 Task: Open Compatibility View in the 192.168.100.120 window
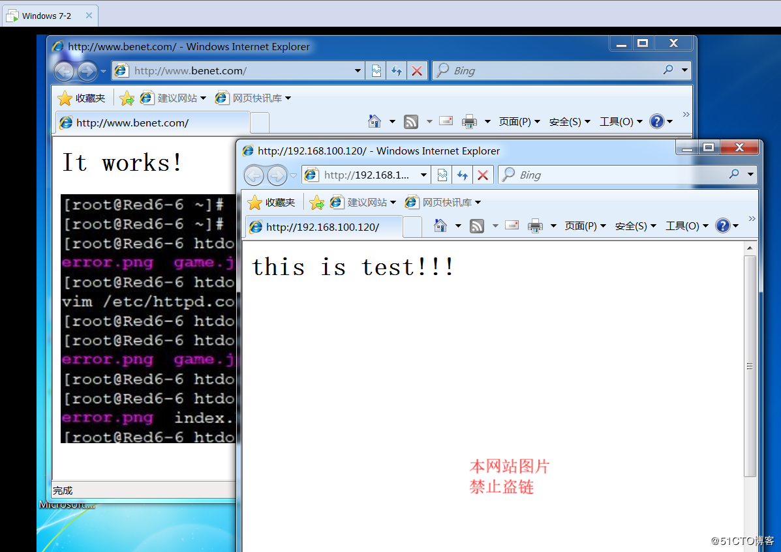[x=442, y=175]
